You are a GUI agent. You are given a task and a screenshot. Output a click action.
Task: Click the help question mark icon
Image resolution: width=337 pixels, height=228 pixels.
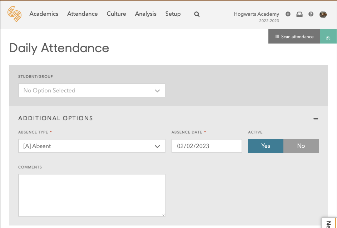pos(311,14)
